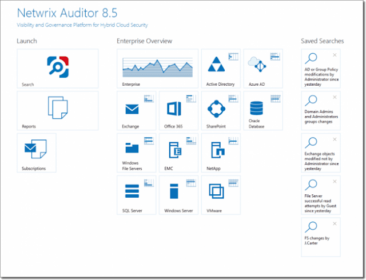The image size is (366, 280).
Task: Open Exchange mini report chart
Action: (x=149, y=99)
